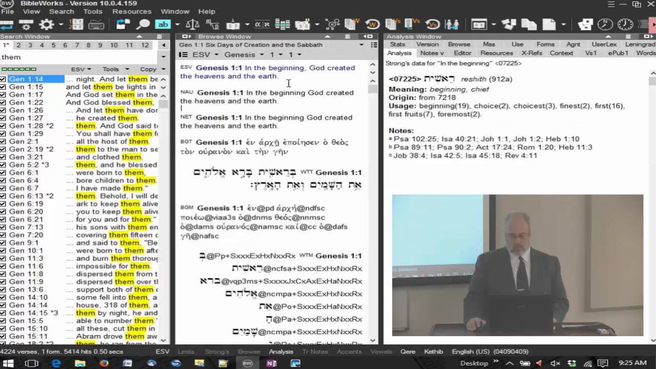Open the Window menu
Viewport: 656px width, 369px height.
175,11
